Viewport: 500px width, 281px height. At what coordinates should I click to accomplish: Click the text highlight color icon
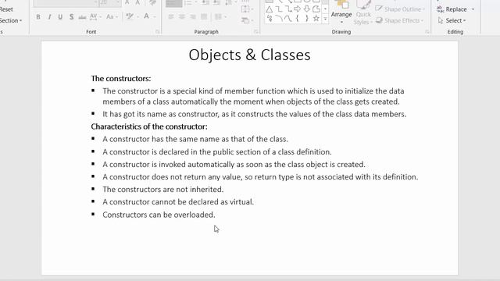click(130, 16)
